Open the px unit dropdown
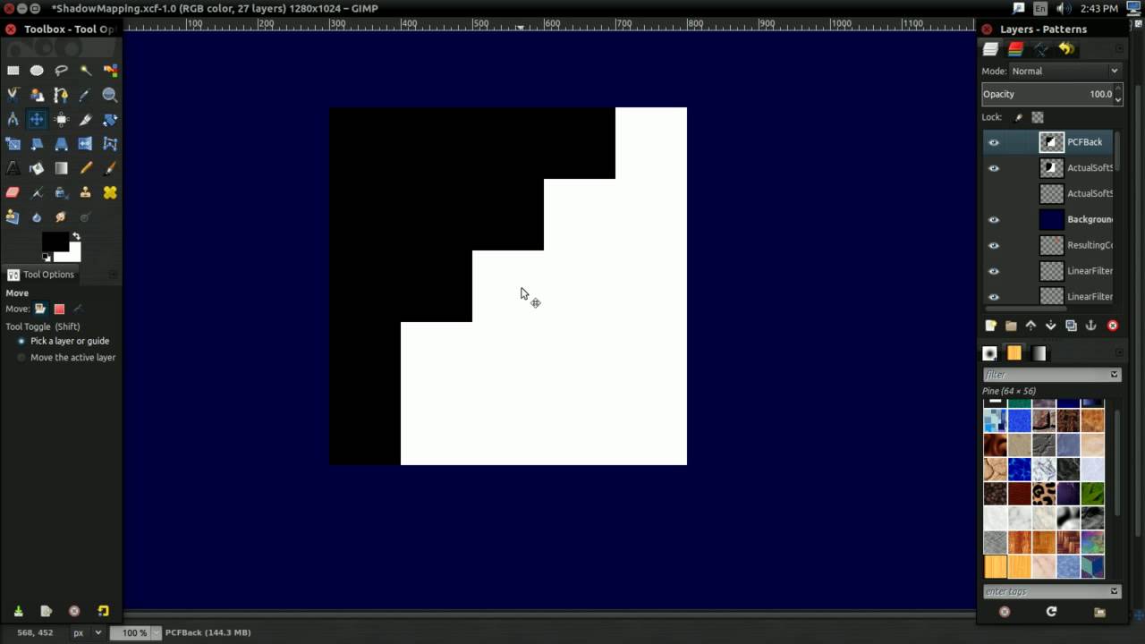Screen dimensions: 1145x644 coord(88,632)
